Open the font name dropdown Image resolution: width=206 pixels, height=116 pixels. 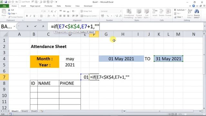(x=42, y=11)
